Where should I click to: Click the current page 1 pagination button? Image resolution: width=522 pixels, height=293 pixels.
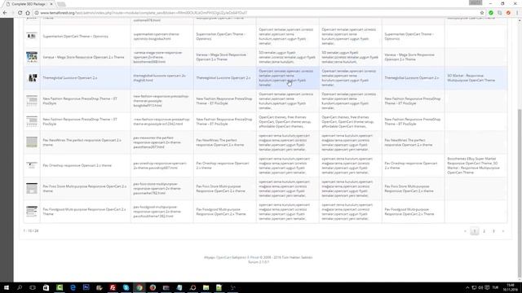475,231
